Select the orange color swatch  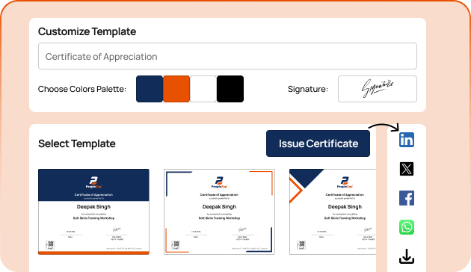pos(176,89)
